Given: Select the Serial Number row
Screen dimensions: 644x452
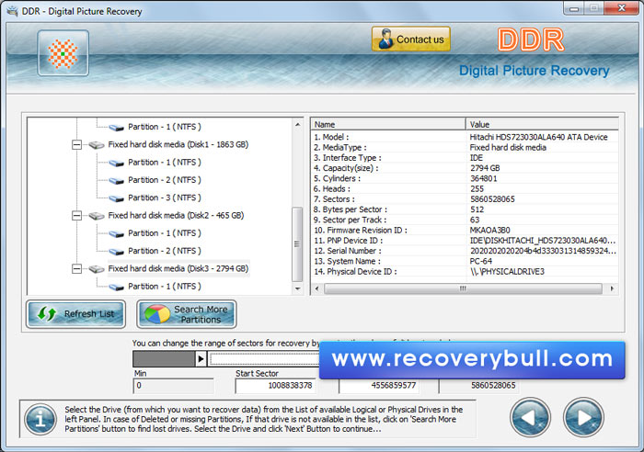Looking at the screenshot, I should pos(465,251).
